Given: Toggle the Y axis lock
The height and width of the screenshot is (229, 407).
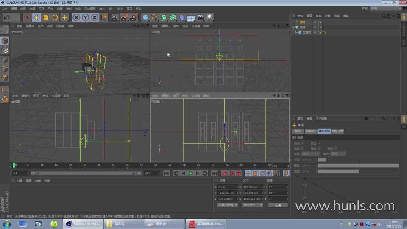Looking at the screenshot, I should pos(85,17).
